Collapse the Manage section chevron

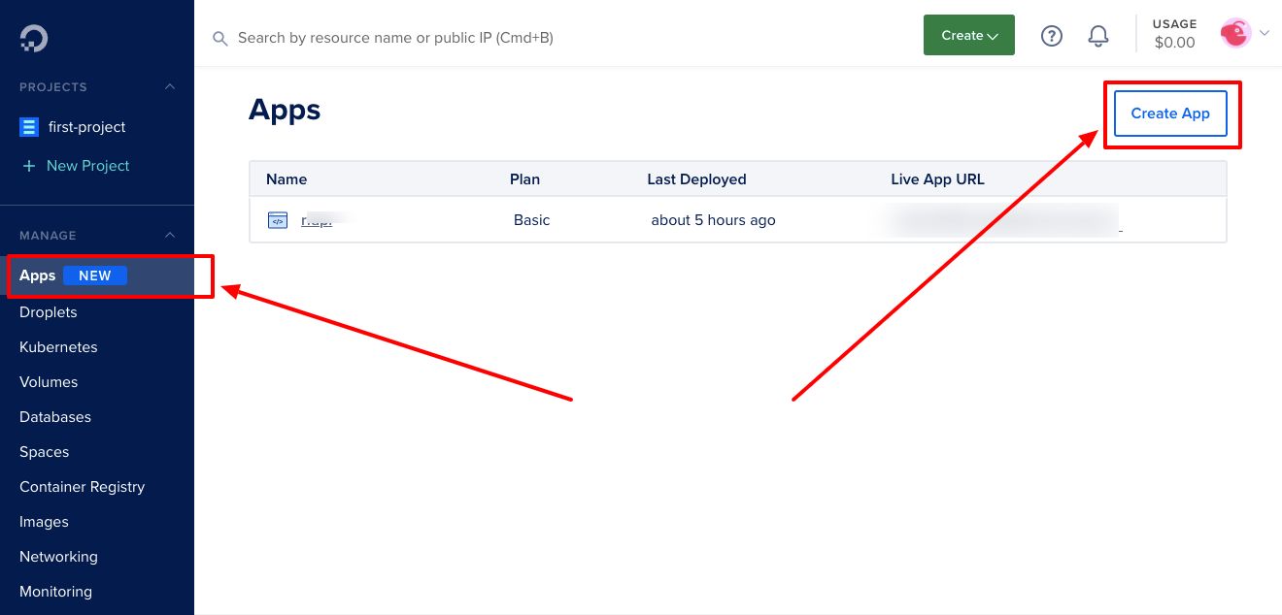pyautogui.click(x=170, y=235)
